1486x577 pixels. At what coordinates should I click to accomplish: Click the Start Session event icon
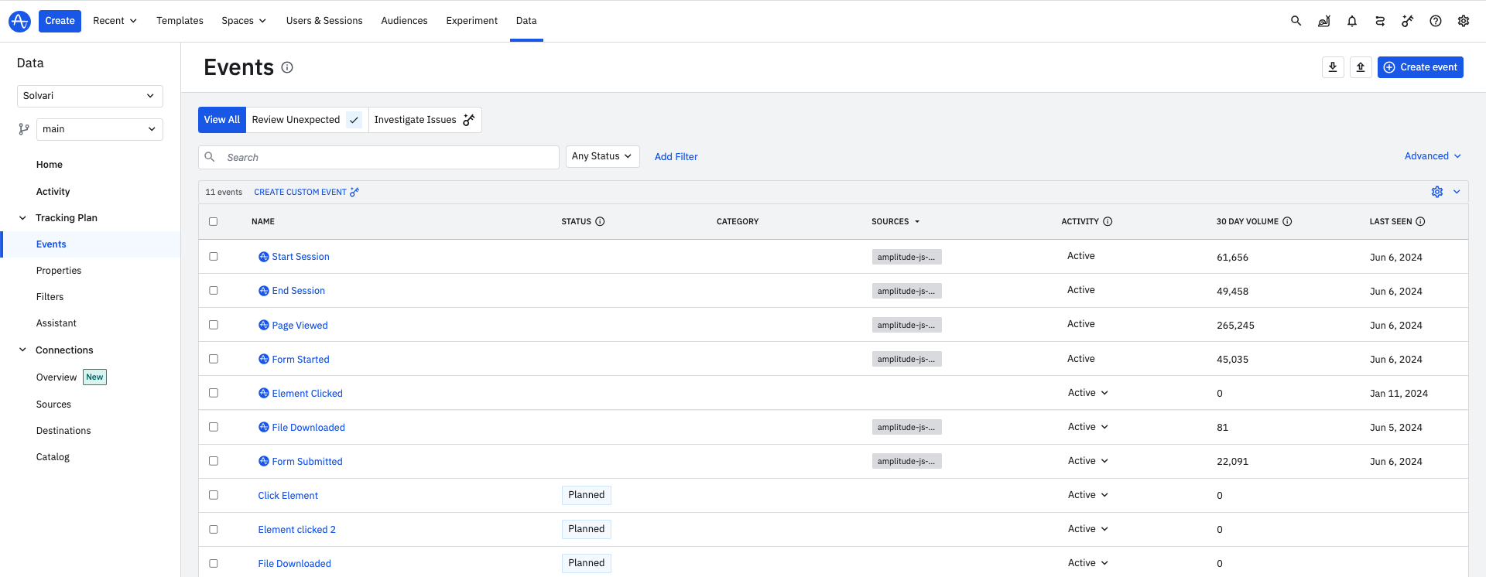click(264, 257)
